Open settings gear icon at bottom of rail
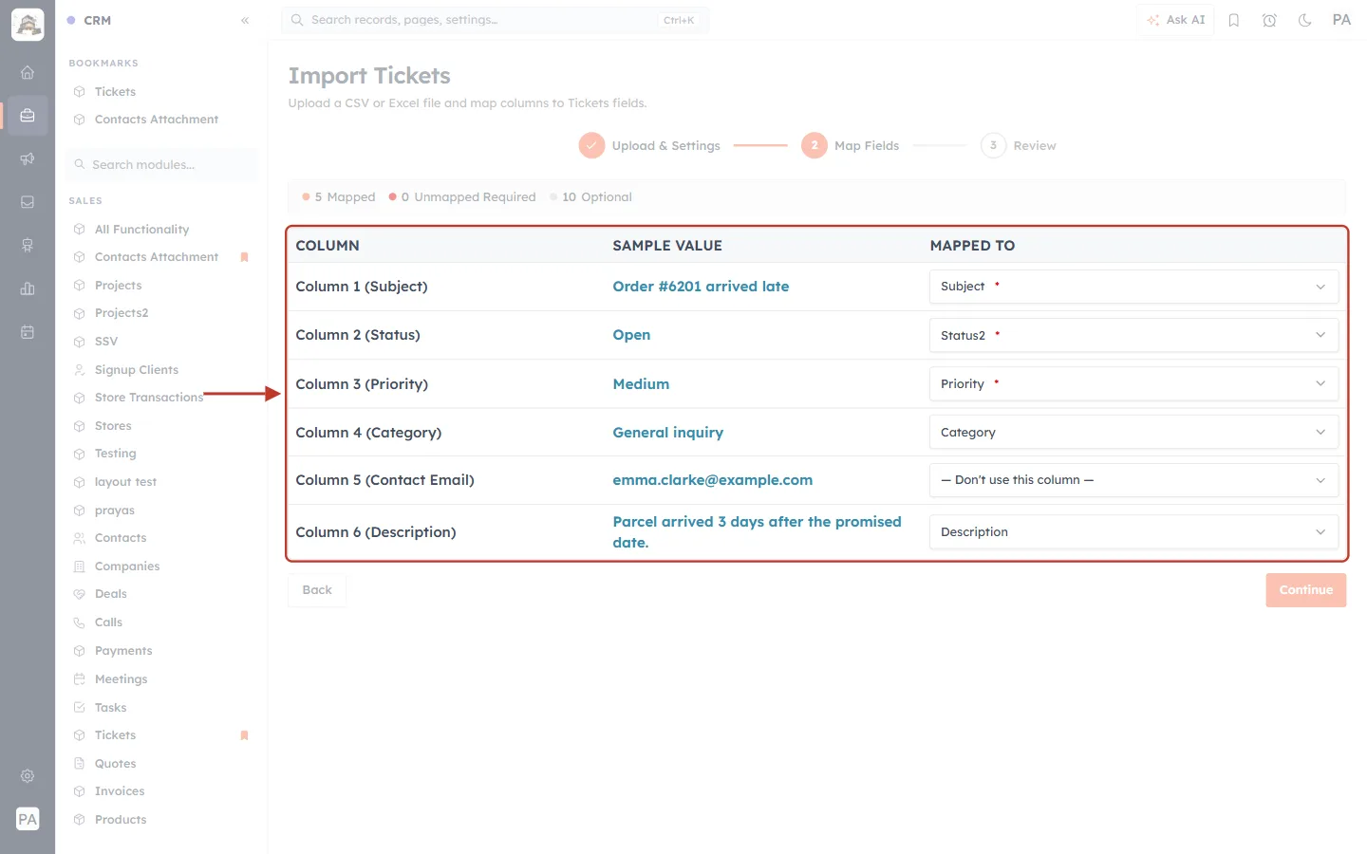The height and width of the screenshot is (854, 1367). (28, 776)
